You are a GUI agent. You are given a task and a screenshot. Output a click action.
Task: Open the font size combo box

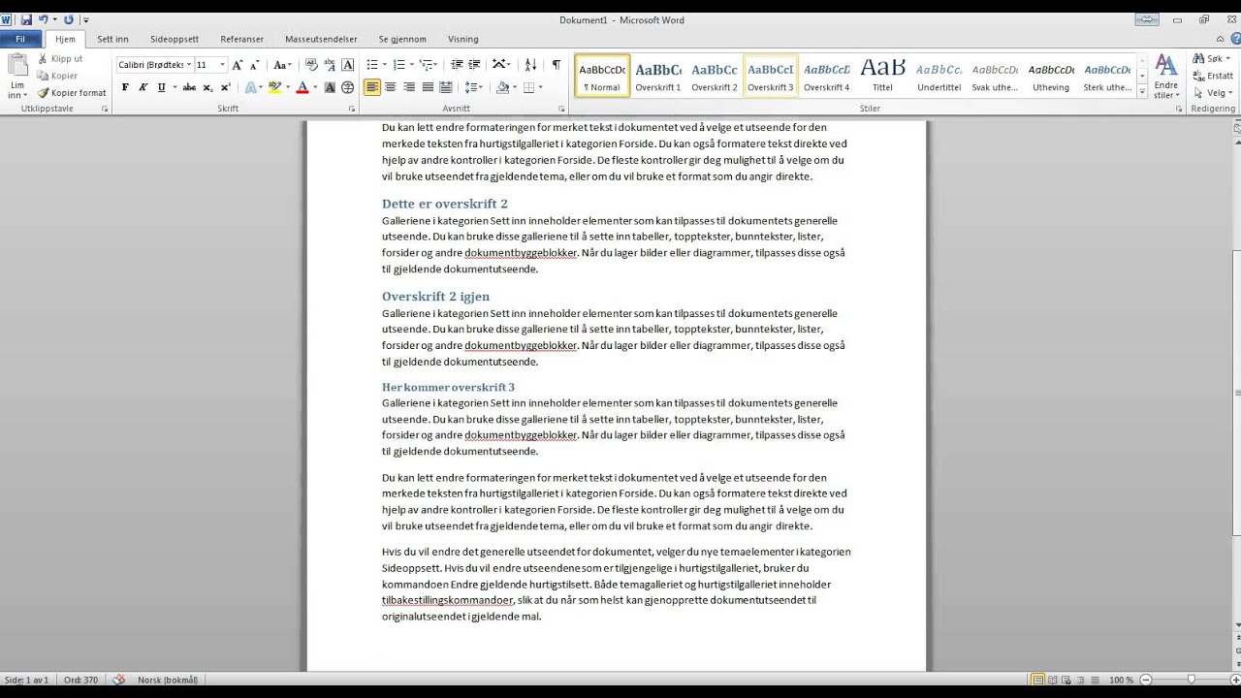tap(210, 65)
